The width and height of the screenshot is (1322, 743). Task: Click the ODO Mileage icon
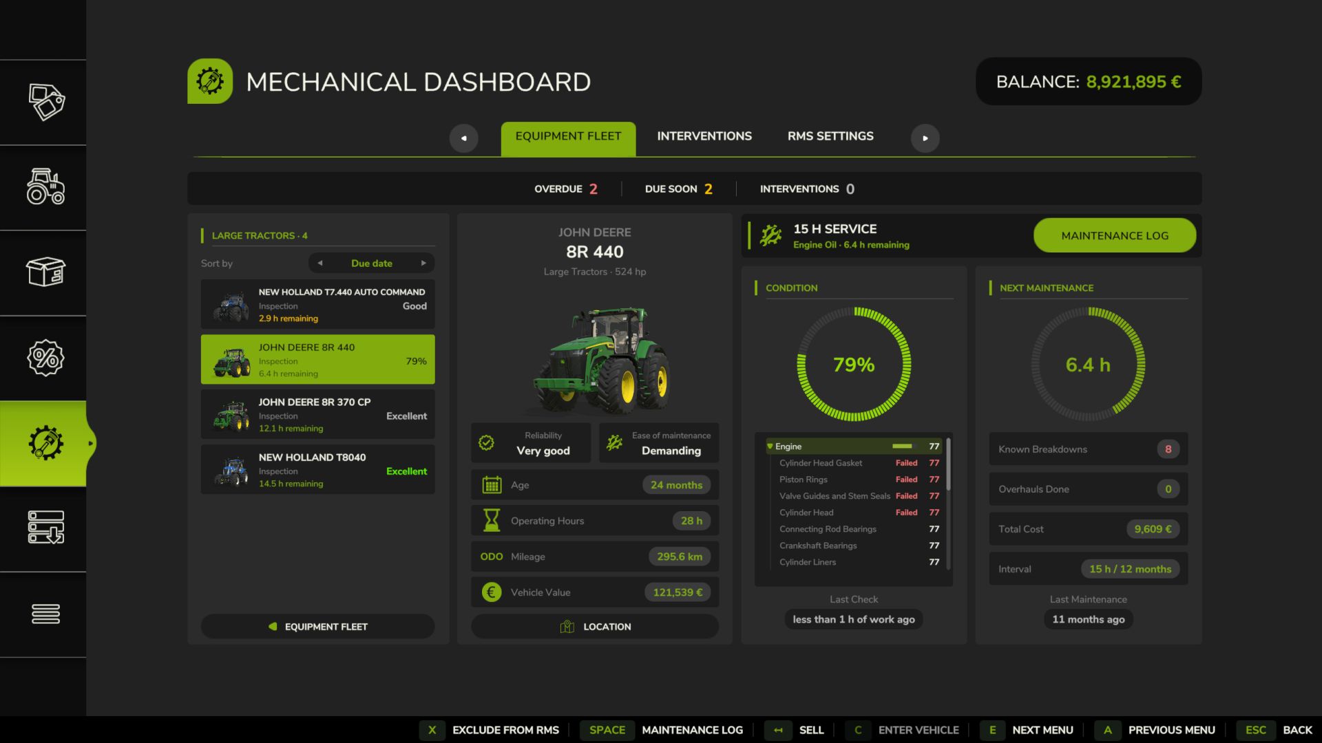pos(492,557)
